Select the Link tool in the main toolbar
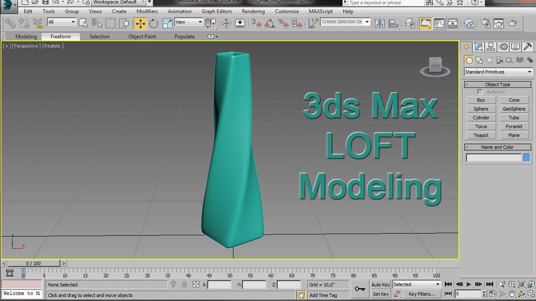This screenshot has height=301, width=536. (10, 23)
